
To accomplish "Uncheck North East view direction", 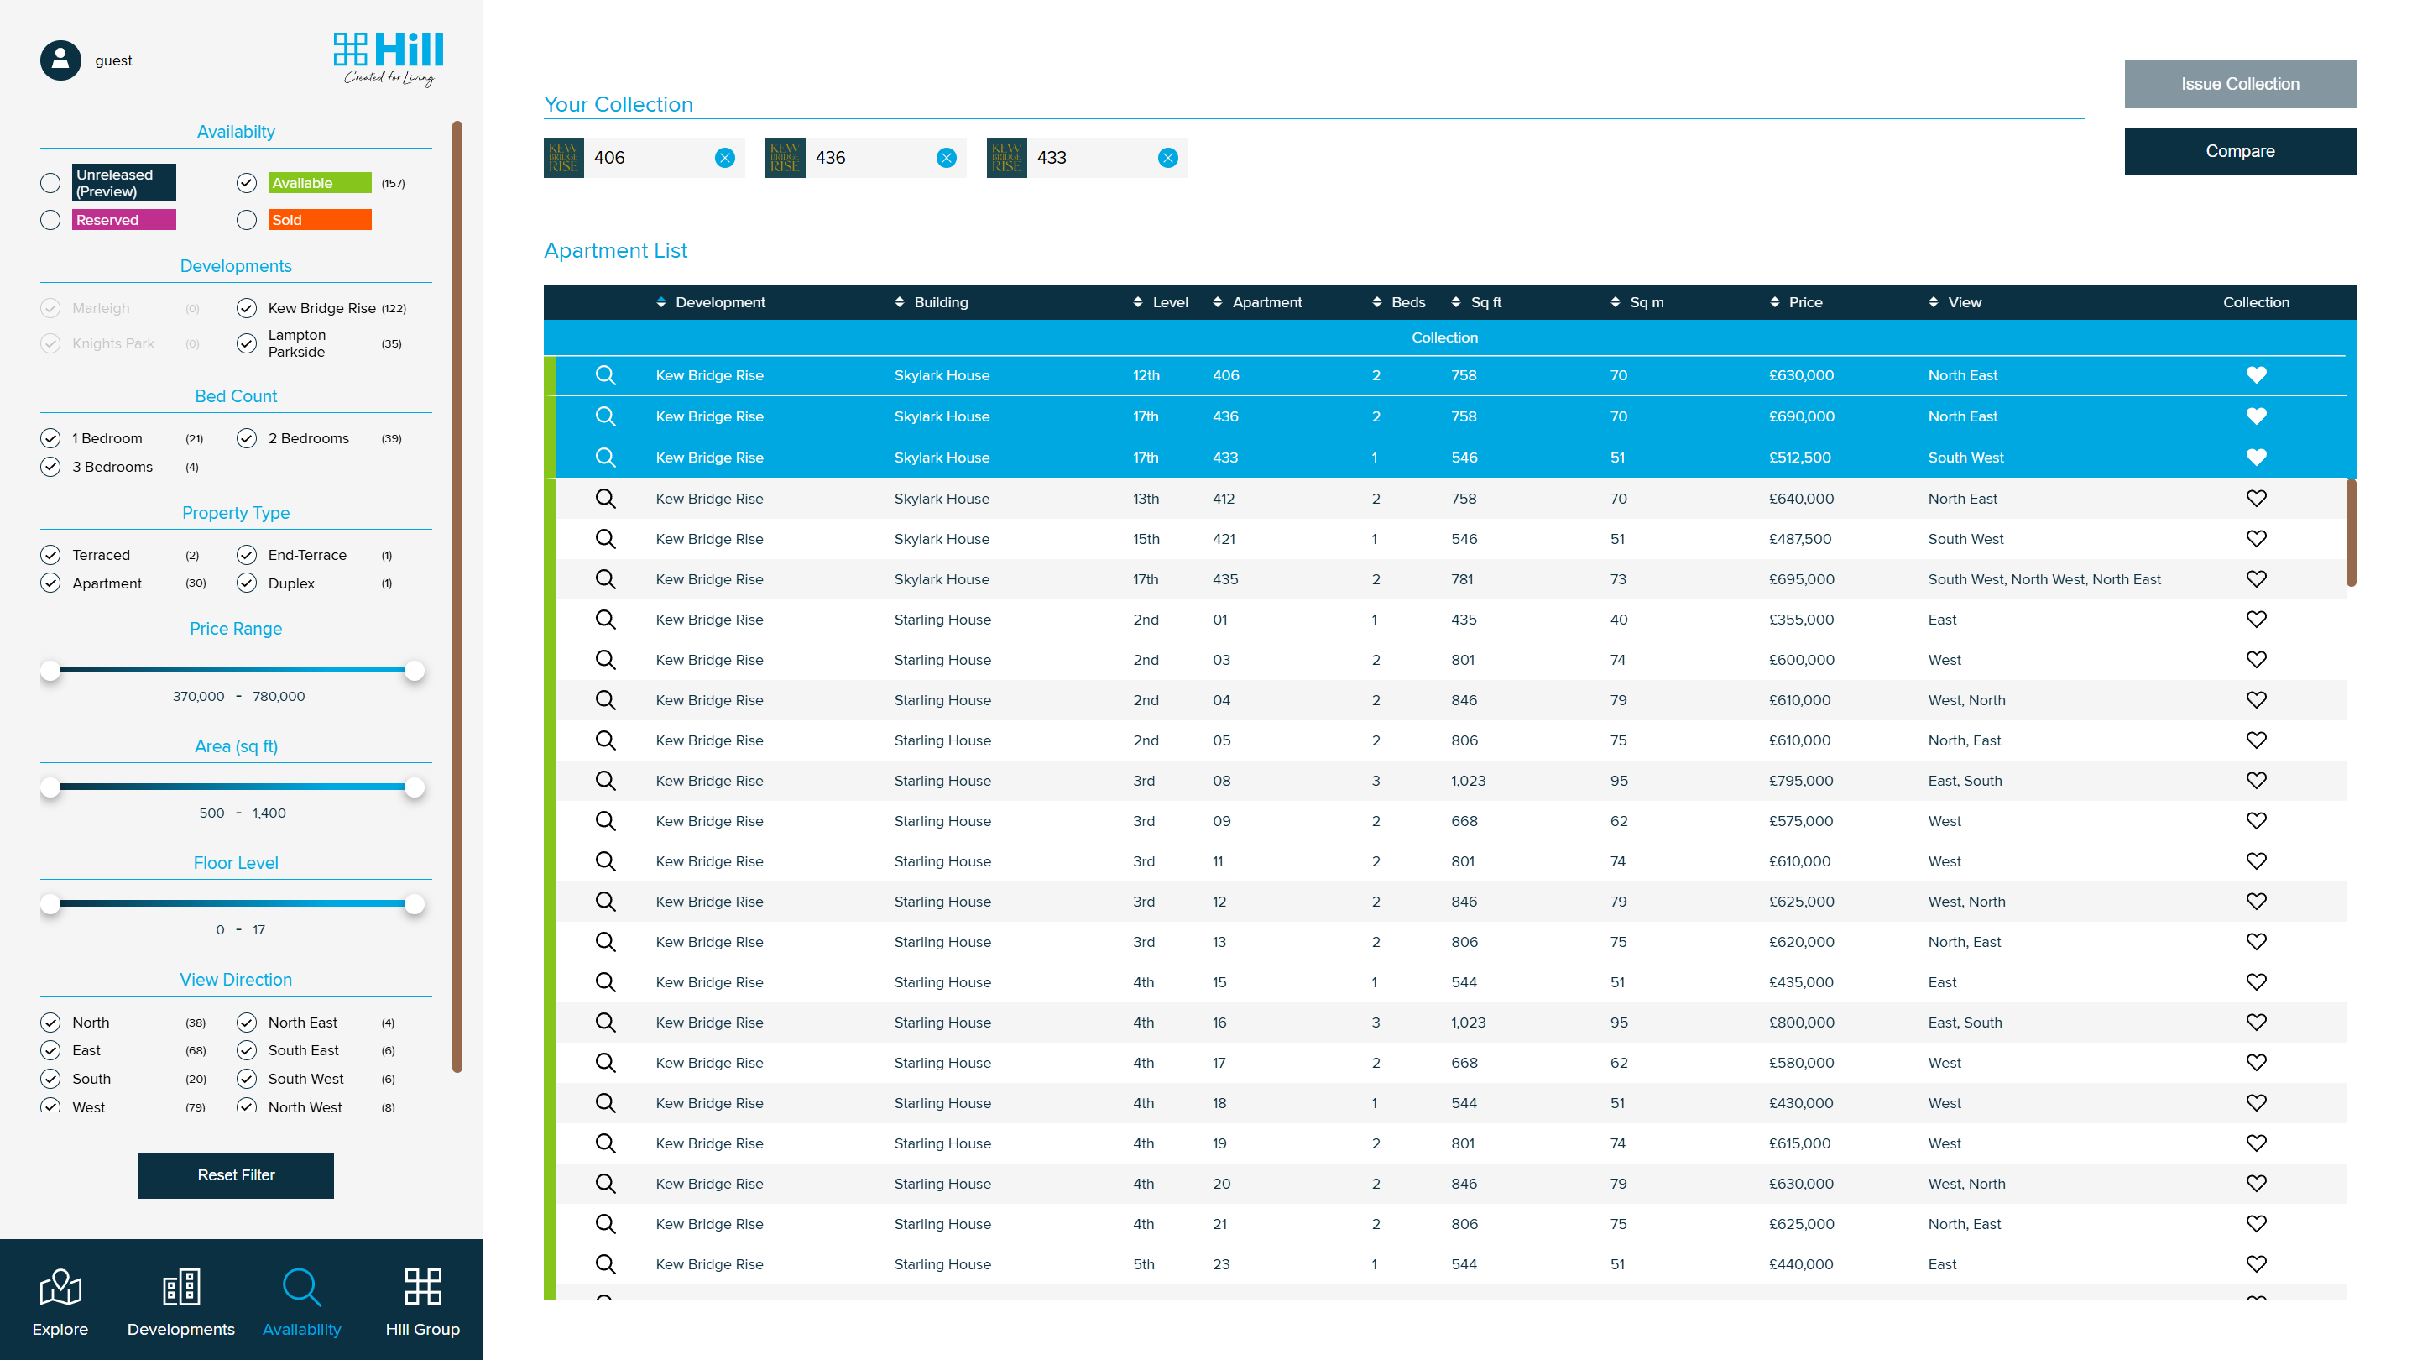I will (247, 1023).
